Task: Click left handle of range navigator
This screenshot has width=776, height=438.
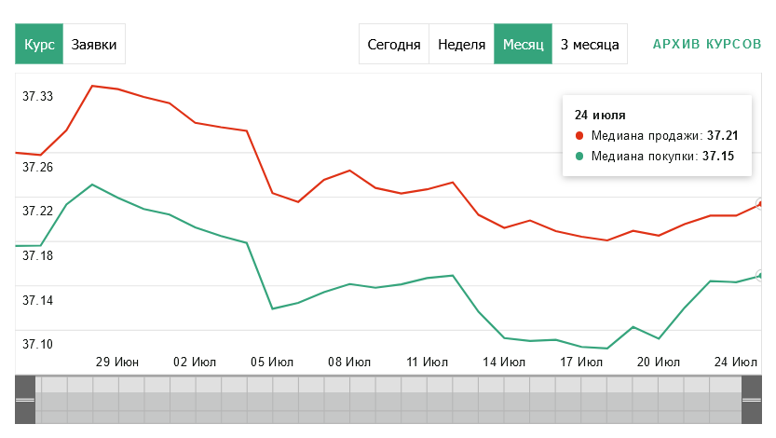Action: tap(25, 399)
